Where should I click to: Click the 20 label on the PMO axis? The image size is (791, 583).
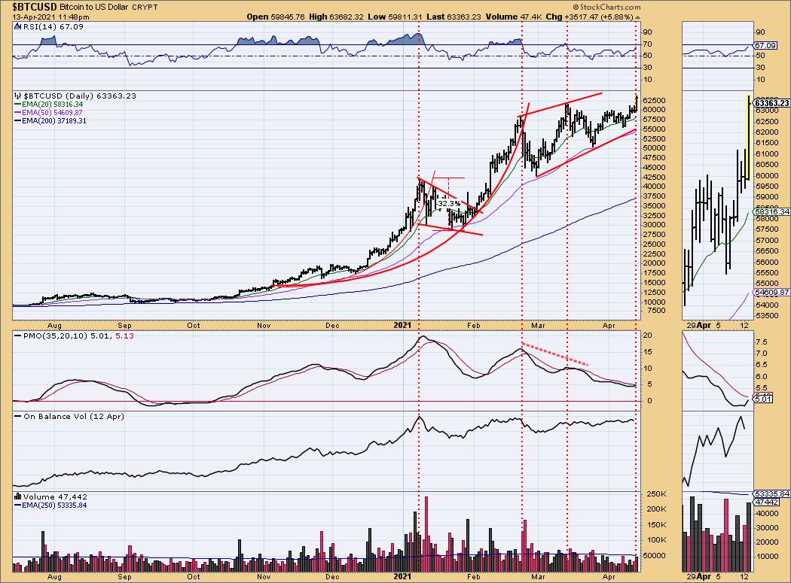(647, 336)
